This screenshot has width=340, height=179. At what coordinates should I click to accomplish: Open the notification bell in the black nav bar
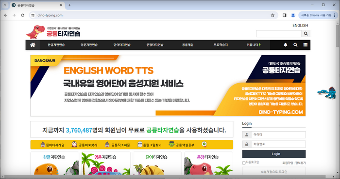coord(286,45)
